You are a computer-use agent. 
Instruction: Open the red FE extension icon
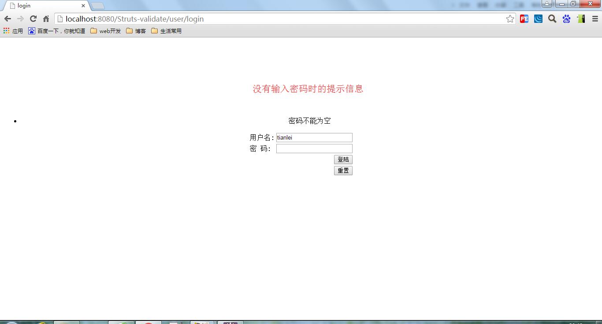pyautogui.click(x=524, y=19)
